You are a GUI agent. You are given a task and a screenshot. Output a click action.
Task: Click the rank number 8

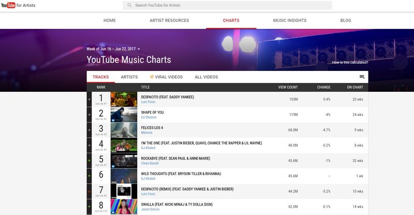[101, 205]
